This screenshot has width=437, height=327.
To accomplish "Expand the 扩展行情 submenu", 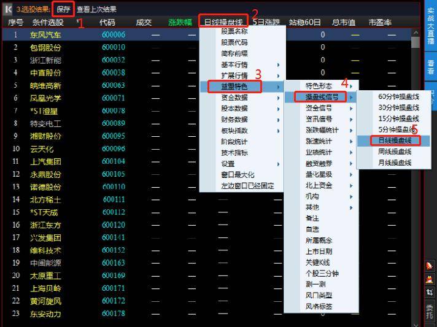I will pos(242,75).
